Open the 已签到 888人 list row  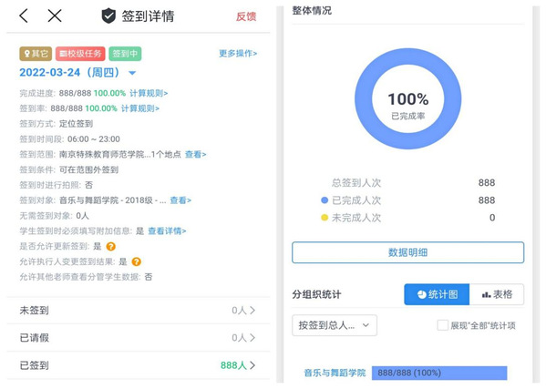tap(139, 365)
